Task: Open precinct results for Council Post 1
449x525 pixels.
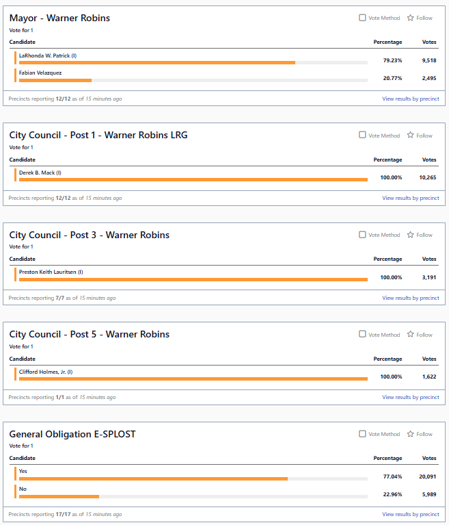Action: click(x=410, y=199)
